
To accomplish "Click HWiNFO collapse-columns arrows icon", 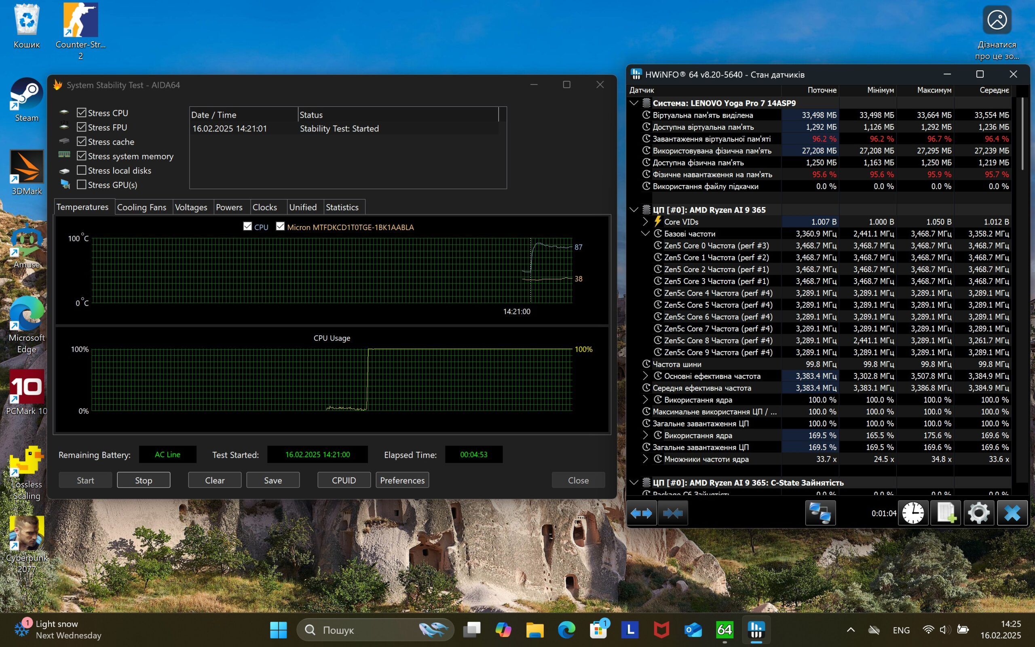I will point(673,513).
